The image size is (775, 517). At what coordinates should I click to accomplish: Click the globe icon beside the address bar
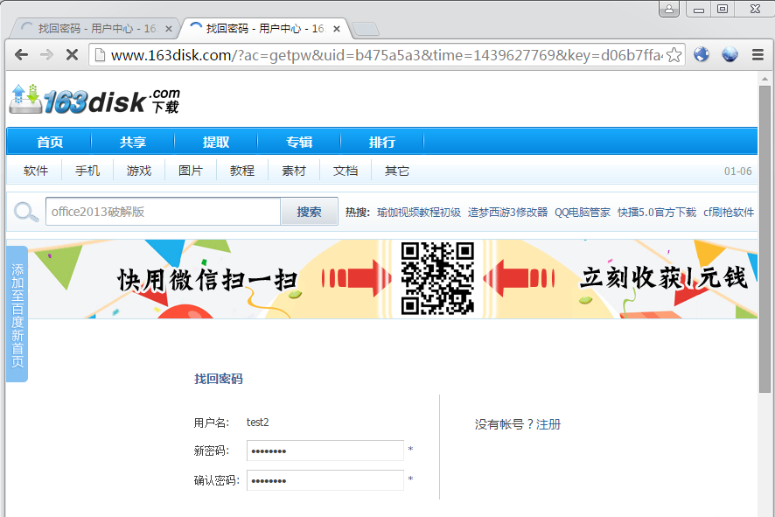point(701,54)
